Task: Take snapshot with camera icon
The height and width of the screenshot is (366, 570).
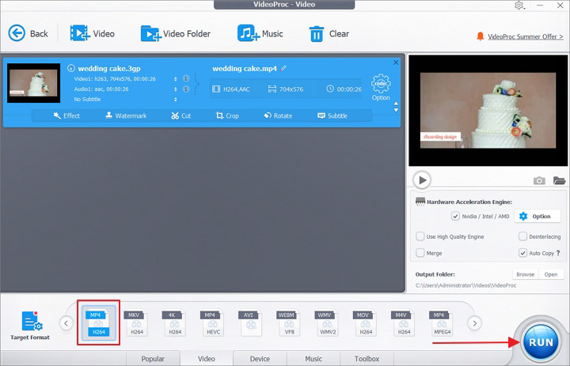Action: click(539, 180)
